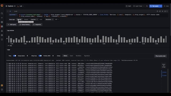The image size is (171, 96).
Task: Click the query help icon on row A
Action: coord(157,11)
